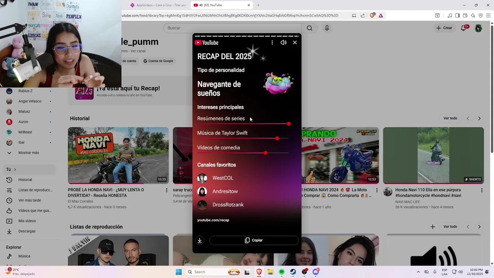494x278 pixels.
Task: Open a new browser tab
Action: click(258, 5)
